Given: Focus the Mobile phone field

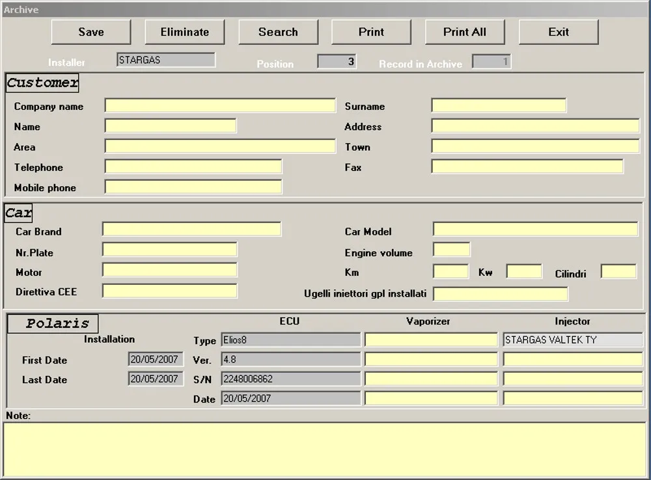Looking at the screenshot, I should [x=193, y=187].
